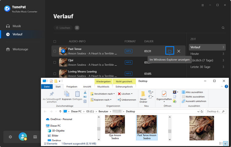Viewport: 231px width, 147px height.
Task: Click the Bearbeiten edit icon in Öffnen group
Action: (175, 97)
